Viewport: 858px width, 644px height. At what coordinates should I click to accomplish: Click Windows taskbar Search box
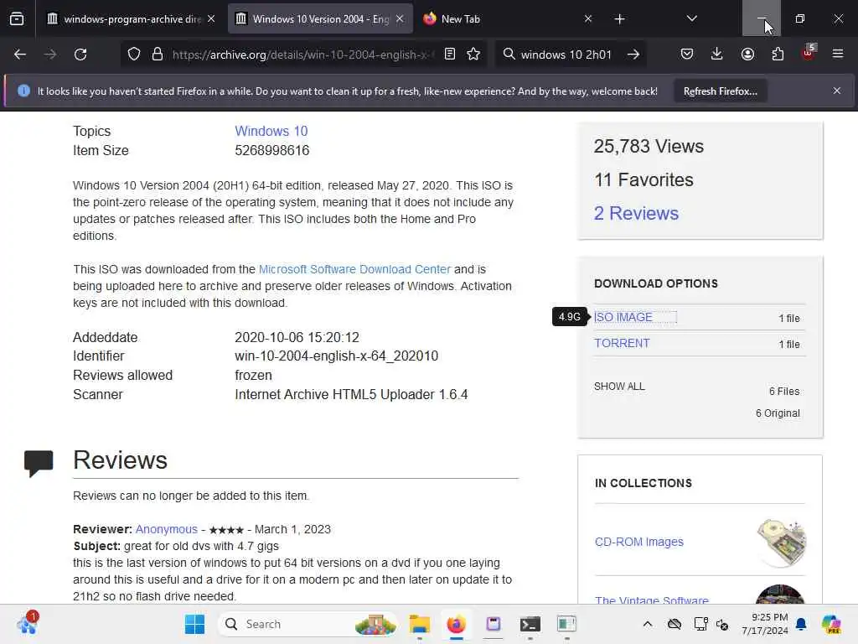click(x=308, y=624)
